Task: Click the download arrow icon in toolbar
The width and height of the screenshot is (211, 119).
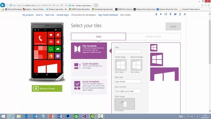Action: pyautogui.click(x=156, y=14)
